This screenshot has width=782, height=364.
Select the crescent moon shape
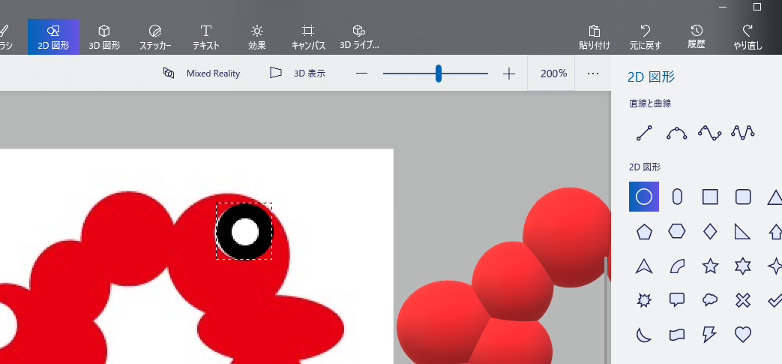(x=644, y=335)
